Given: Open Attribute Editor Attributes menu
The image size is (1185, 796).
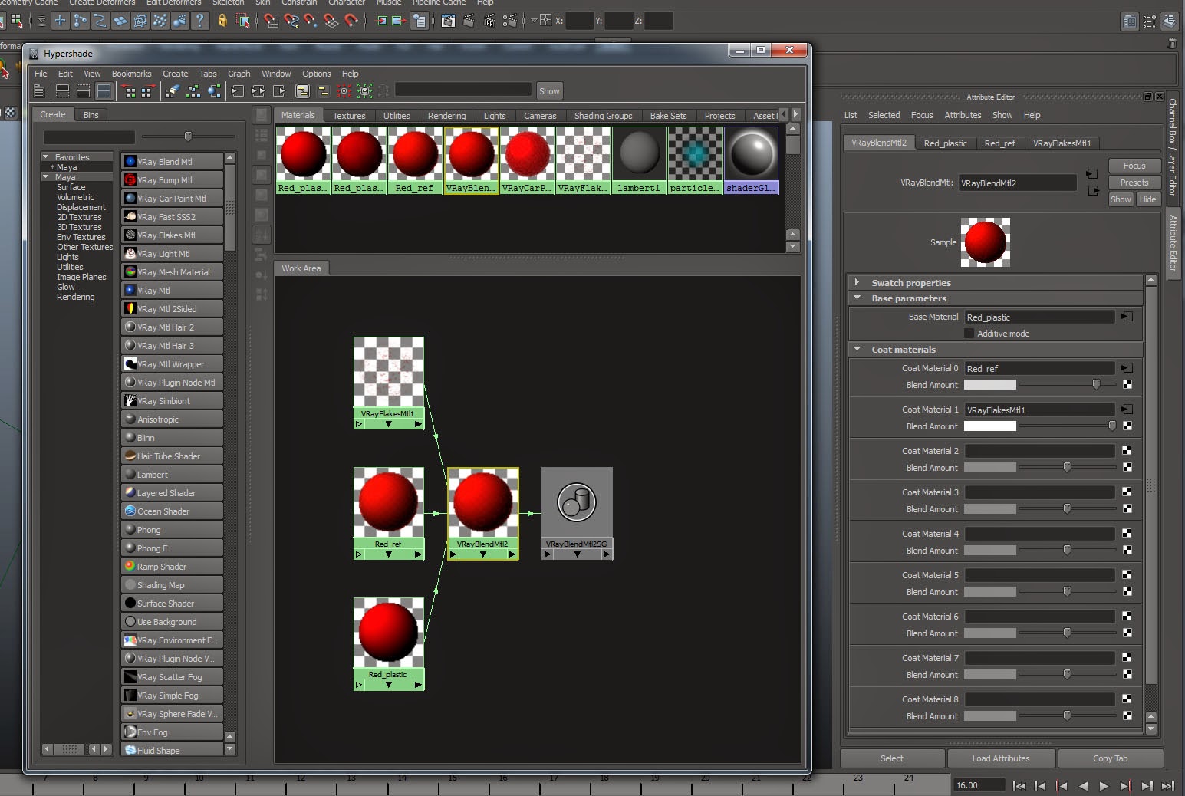Looking at the screenshot, I should coord(963,115).
